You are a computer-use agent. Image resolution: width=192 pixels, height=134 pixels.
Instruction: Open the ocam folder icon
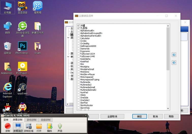pos(38,48)
